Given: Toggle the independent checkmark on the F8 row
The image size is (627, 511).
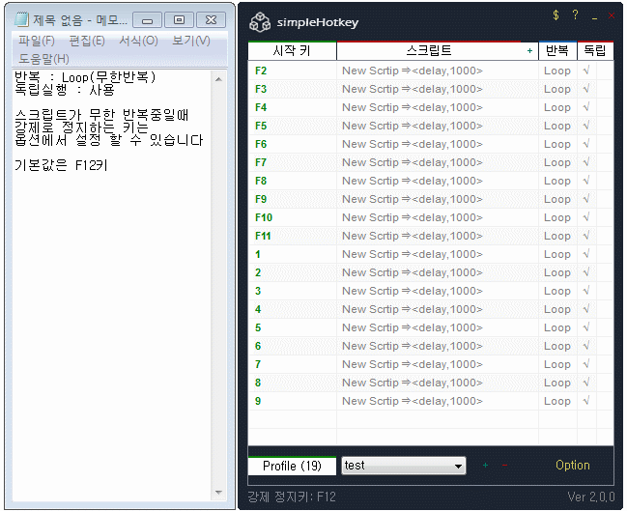Looking at the screenshot, I should coord(586,181).
